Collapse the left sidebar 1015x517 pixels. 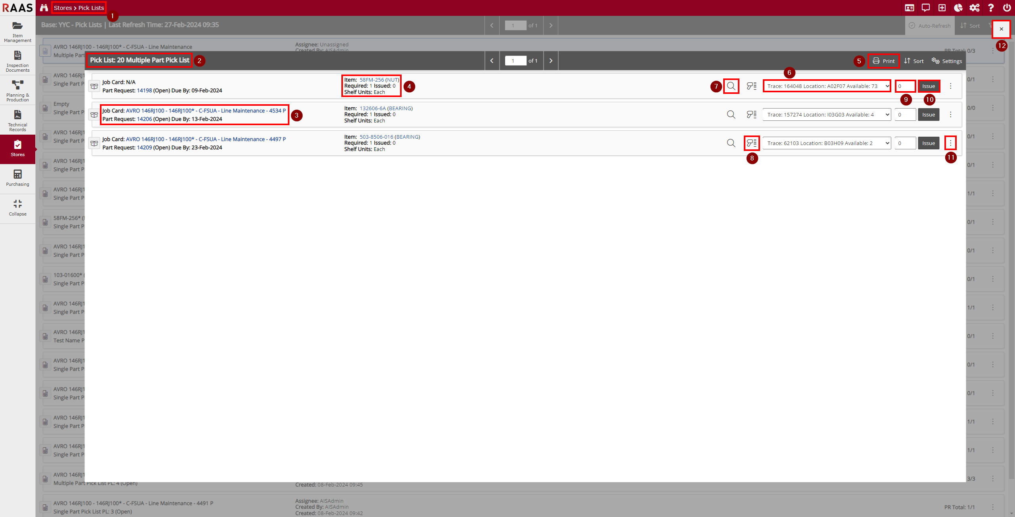17,208
